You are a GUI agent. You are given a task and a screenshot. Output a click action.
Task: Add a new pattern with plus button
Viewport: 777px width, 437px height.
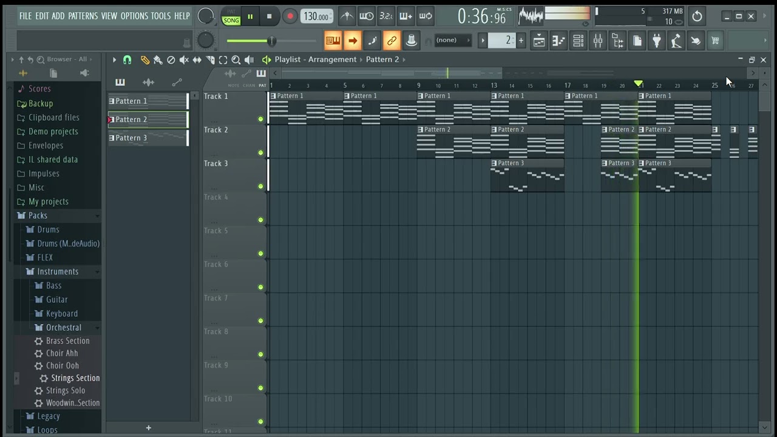click(x=148, y=428)
